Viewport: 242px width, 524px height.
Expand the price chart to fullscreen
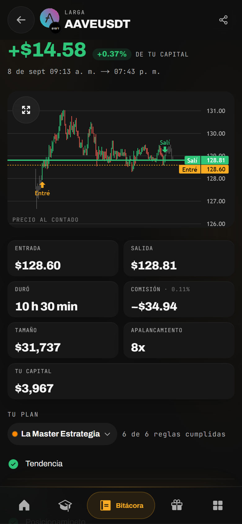pyautogui.click(x=26, y=110)
